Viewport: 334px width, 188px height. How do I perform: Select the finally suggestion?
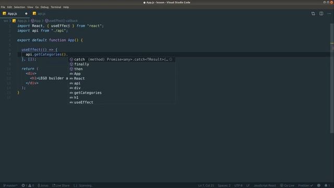122,64
